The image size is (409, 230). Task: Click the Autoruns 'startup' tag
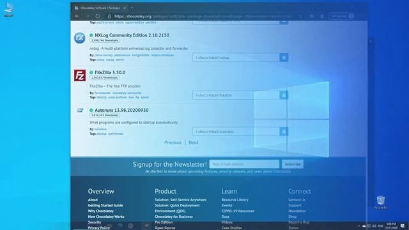pyautogui.click(x=102, y=134)
